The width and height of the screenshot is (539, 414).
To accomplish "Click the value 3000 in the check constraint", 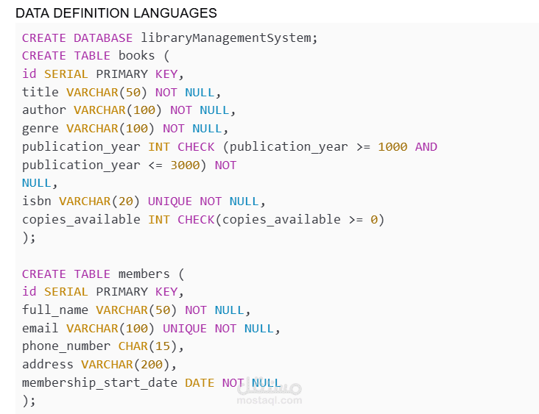I will [185, 165].
